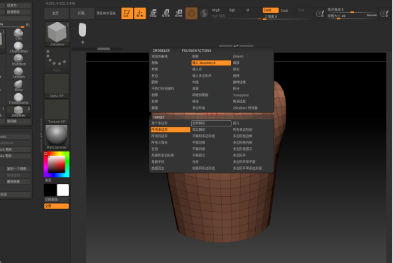Image resolution: width=393 pixels, height=263 pixels.
Task: Click the left panel divider arrows
Action: tap(41, 135)
